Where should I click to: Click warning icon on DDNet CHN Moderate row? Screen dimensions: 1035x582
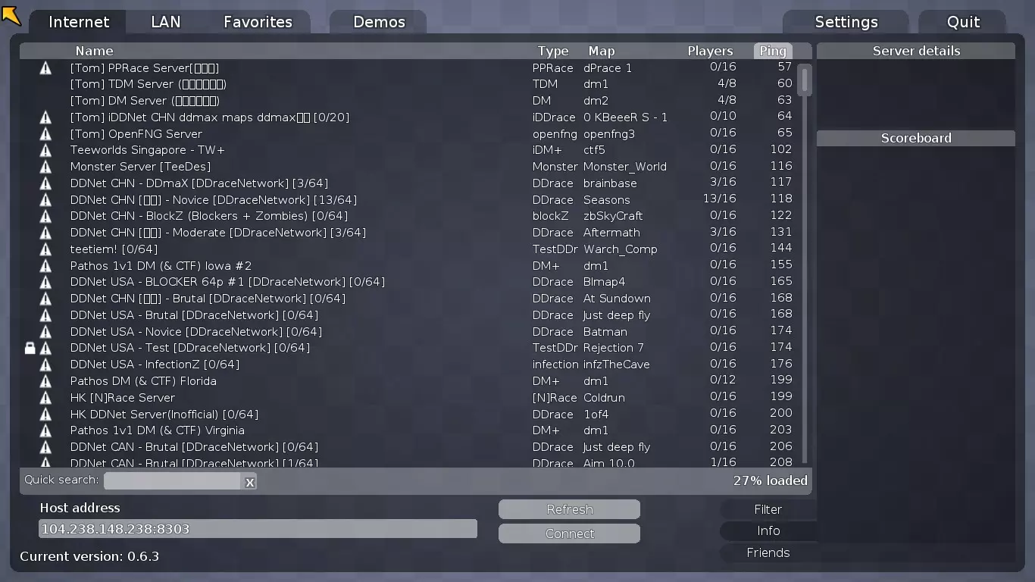coord(45,233)
